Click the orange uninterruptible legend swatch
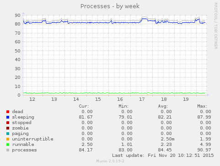 point(8,139)
